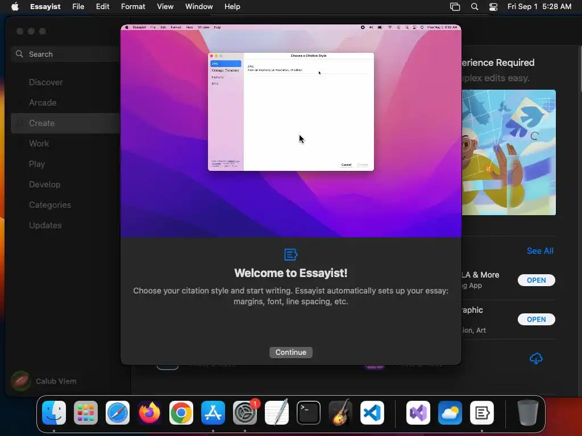Image resolution: width=582 pixels, height=436 pixels.
Task: Open TextEdit from the Dock
Action: click(x=277, y=413)
